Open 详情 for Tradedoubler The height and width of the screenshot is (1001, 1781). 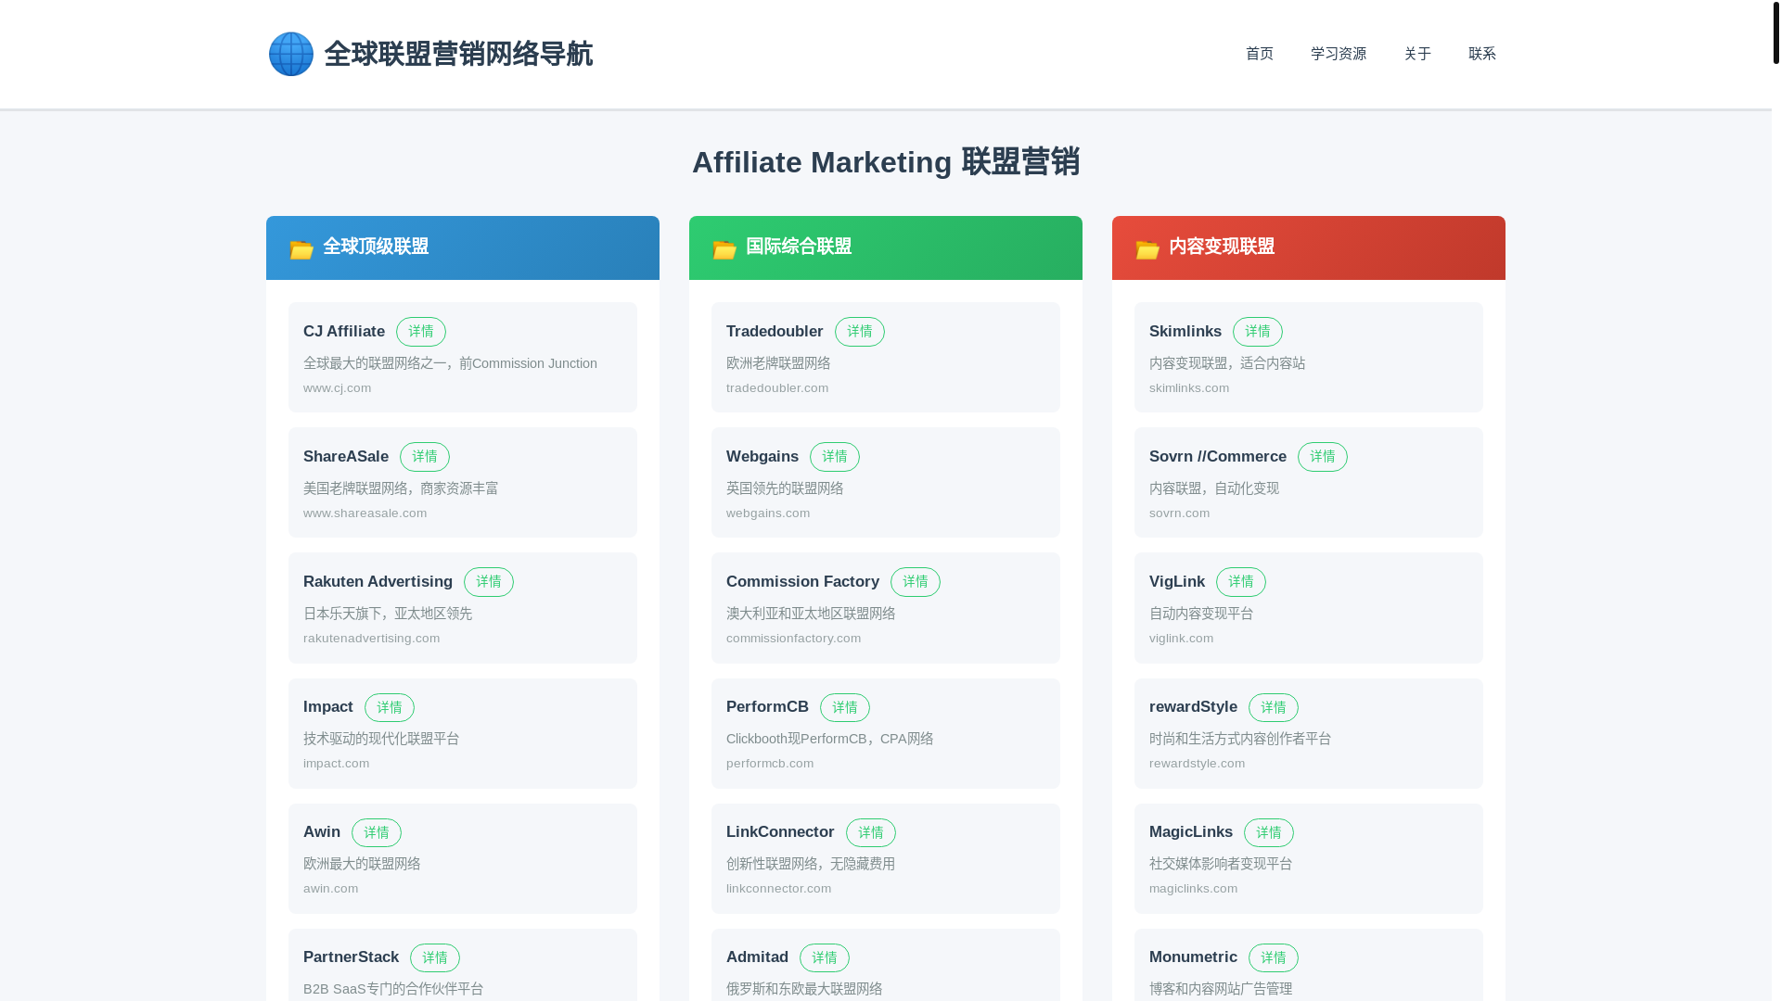click(860, 332)
